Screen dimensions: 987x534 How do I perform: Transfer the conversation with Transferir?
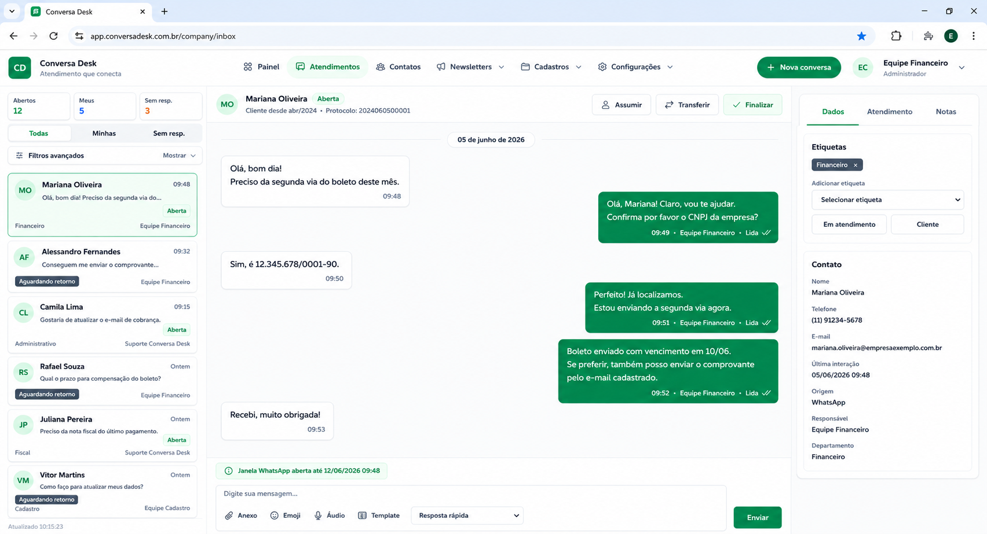click(687, 105)
